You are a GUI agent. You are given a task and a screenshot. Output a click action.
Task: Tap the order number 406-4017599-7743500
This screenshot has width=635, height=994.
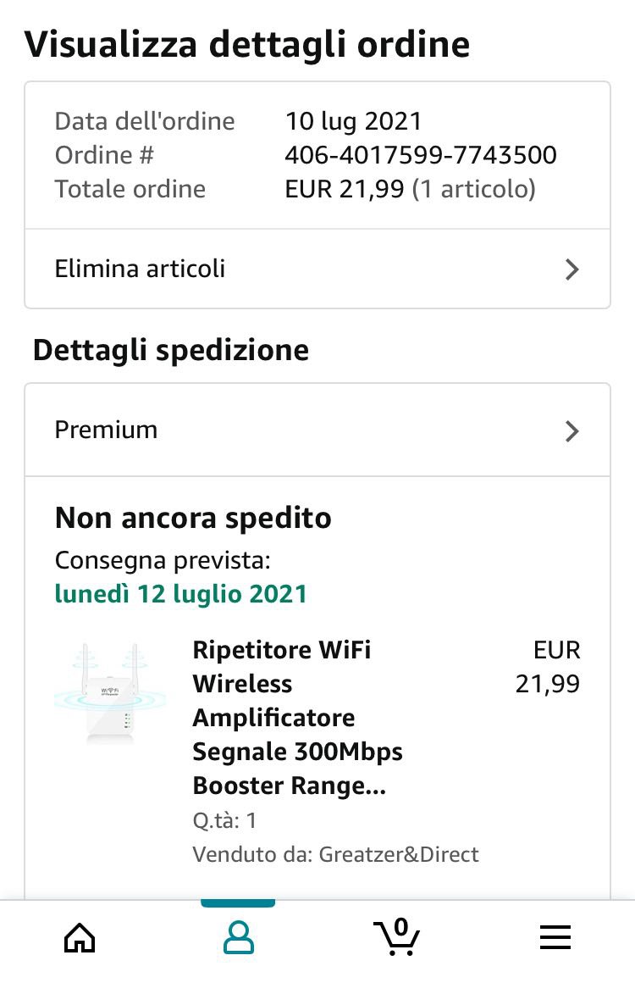pos(420,155)
